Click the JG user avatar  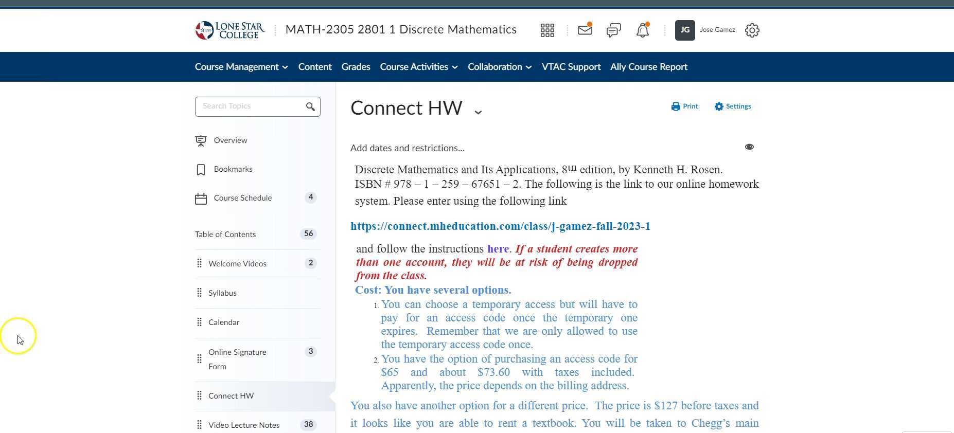(685, 30)
